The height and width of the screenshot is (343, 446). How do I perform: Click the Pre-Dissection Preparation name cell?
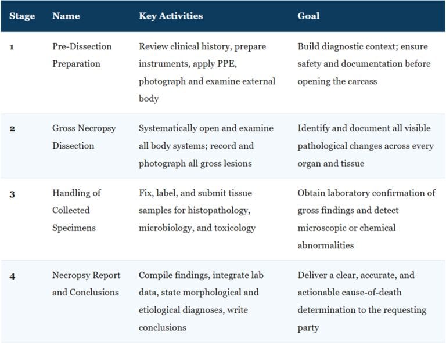[82, 55]
